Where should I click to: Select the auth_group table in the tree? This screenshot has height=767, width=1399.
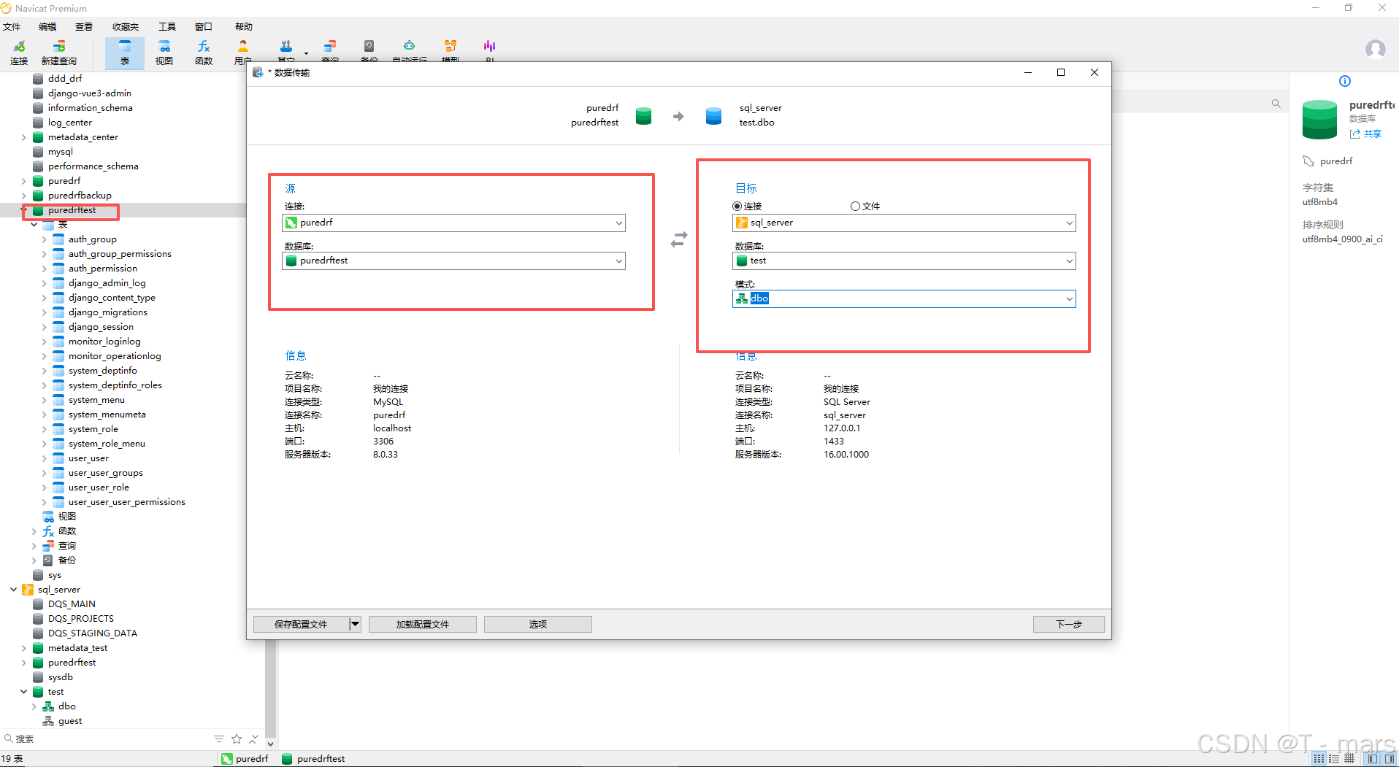click(x=92, y=239)
